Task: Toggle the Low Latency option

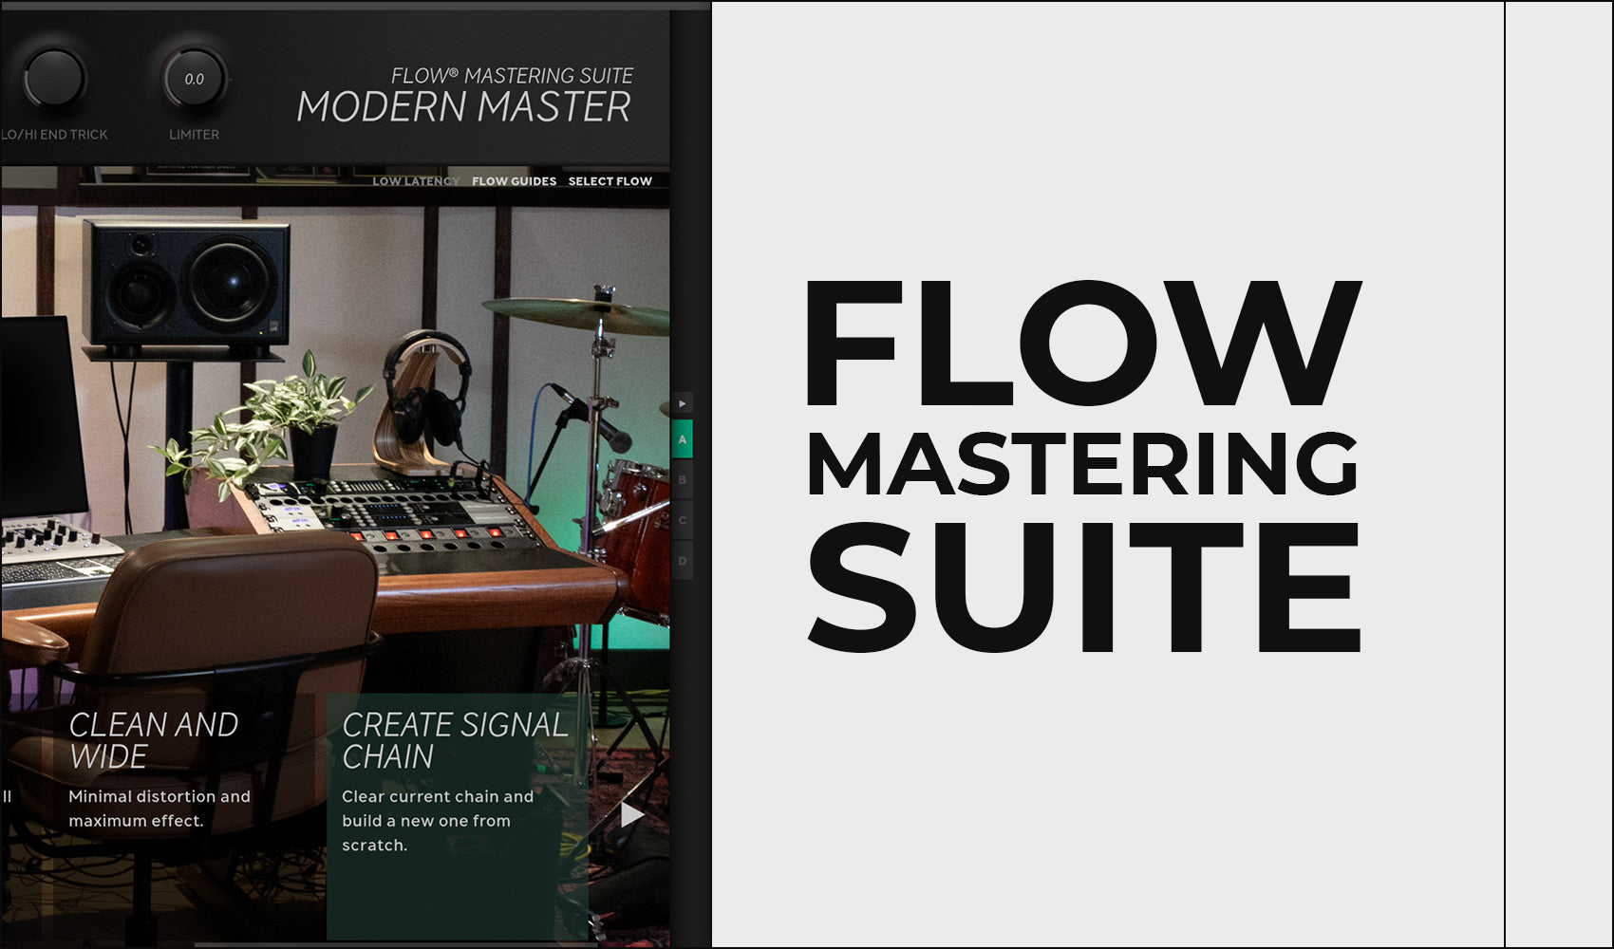Action: click(416, 181)
